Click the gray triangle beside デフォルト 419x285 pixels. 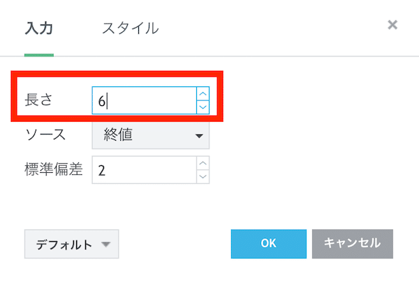106,244
